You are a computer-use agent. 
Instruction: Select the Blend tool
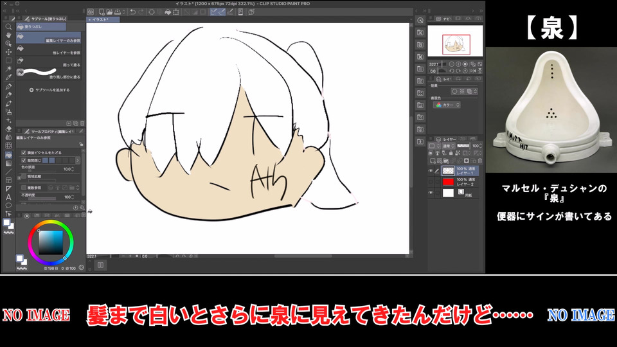point(8,138)
